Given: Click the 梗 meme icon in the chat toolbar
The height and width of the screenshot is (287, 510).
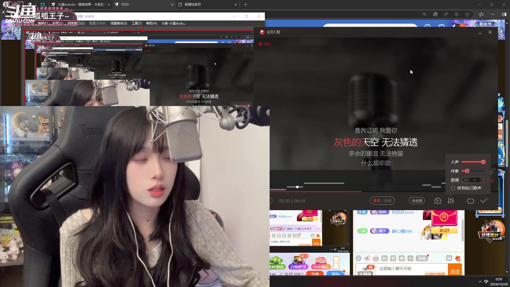Looking at the screenshot, I should point(402,258).
